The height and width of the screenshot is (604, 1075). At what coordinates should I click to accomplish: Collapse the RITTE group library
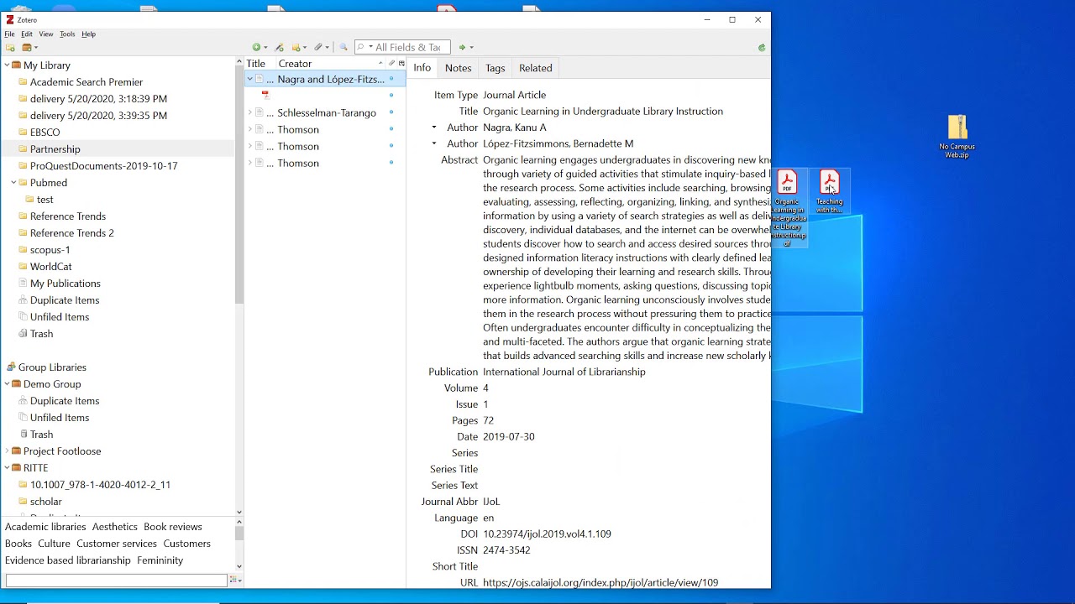7,468
